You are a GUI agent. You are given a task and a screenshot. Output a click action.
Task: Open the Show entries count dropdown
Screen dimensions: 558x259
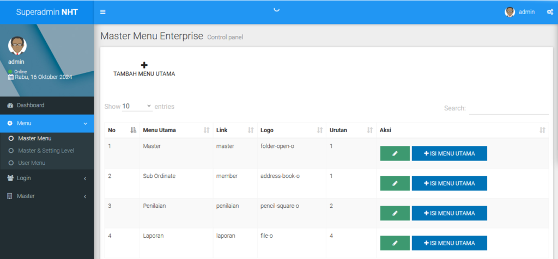(x=137, y=107)
